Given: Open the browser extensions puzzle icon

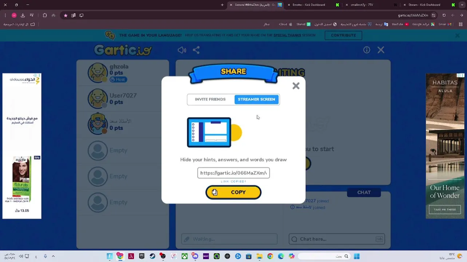Looking at the screenshot, I should [45, 15].
